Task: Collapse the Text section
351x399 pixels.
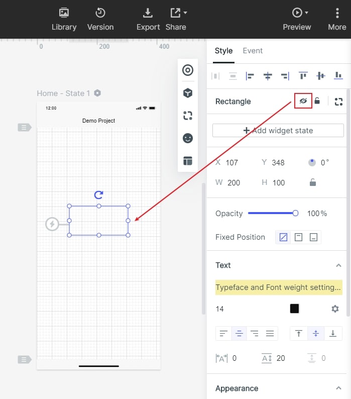Action: 338,265
